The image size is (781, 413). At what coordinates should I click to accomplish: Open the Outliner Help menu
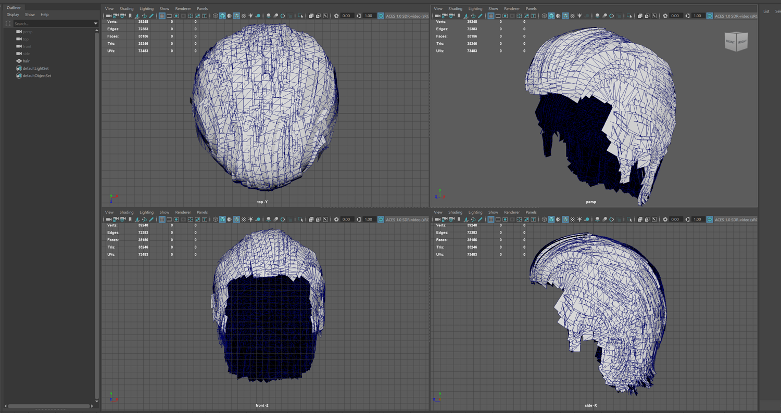tap(45, 15)
